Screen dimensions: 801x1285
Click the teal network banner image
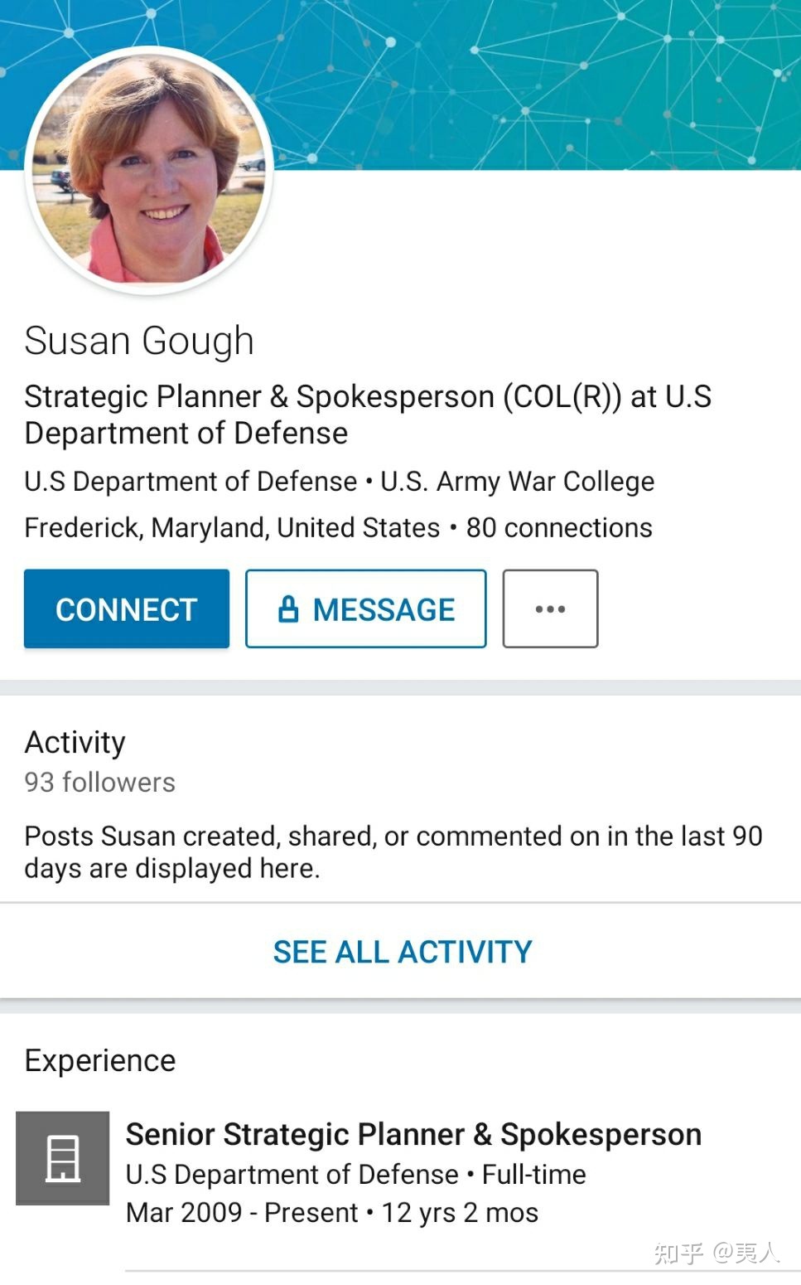coord(530,83)
